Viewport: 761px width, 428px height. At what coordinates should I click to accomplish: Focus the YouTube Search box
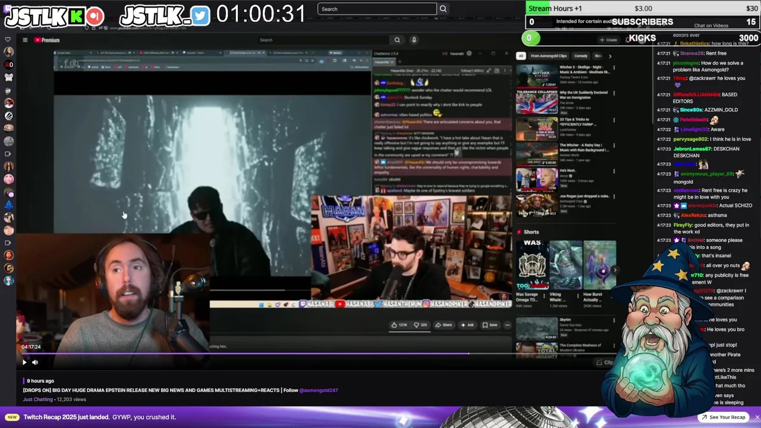(x=324, y=40)
